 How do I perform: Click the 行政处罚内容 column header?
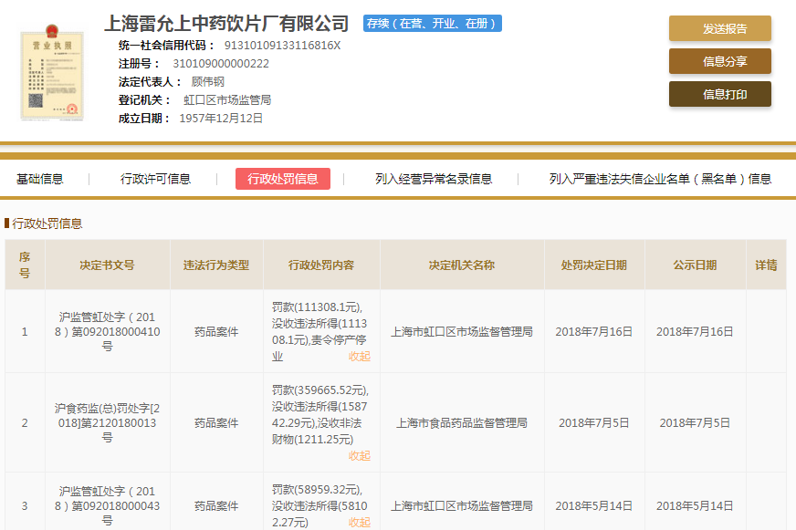[321, 265]
